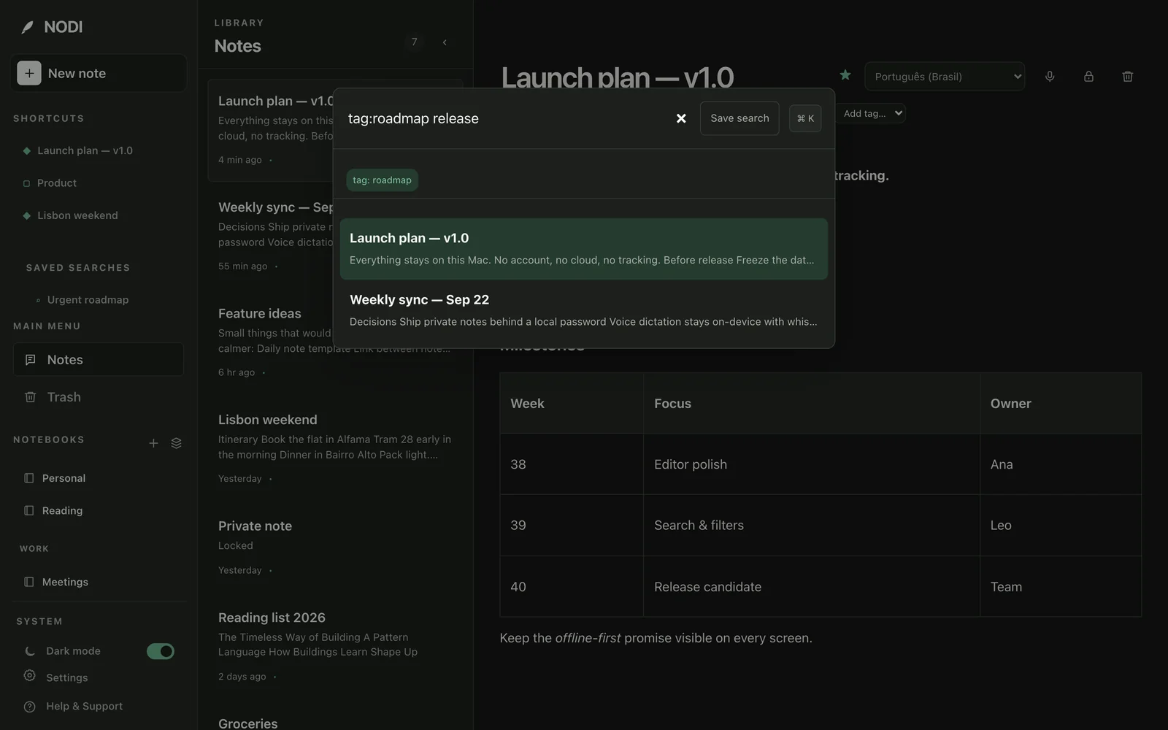Open the Trash in main menu
Viewport: 1168px width, 730px height.
98,397
